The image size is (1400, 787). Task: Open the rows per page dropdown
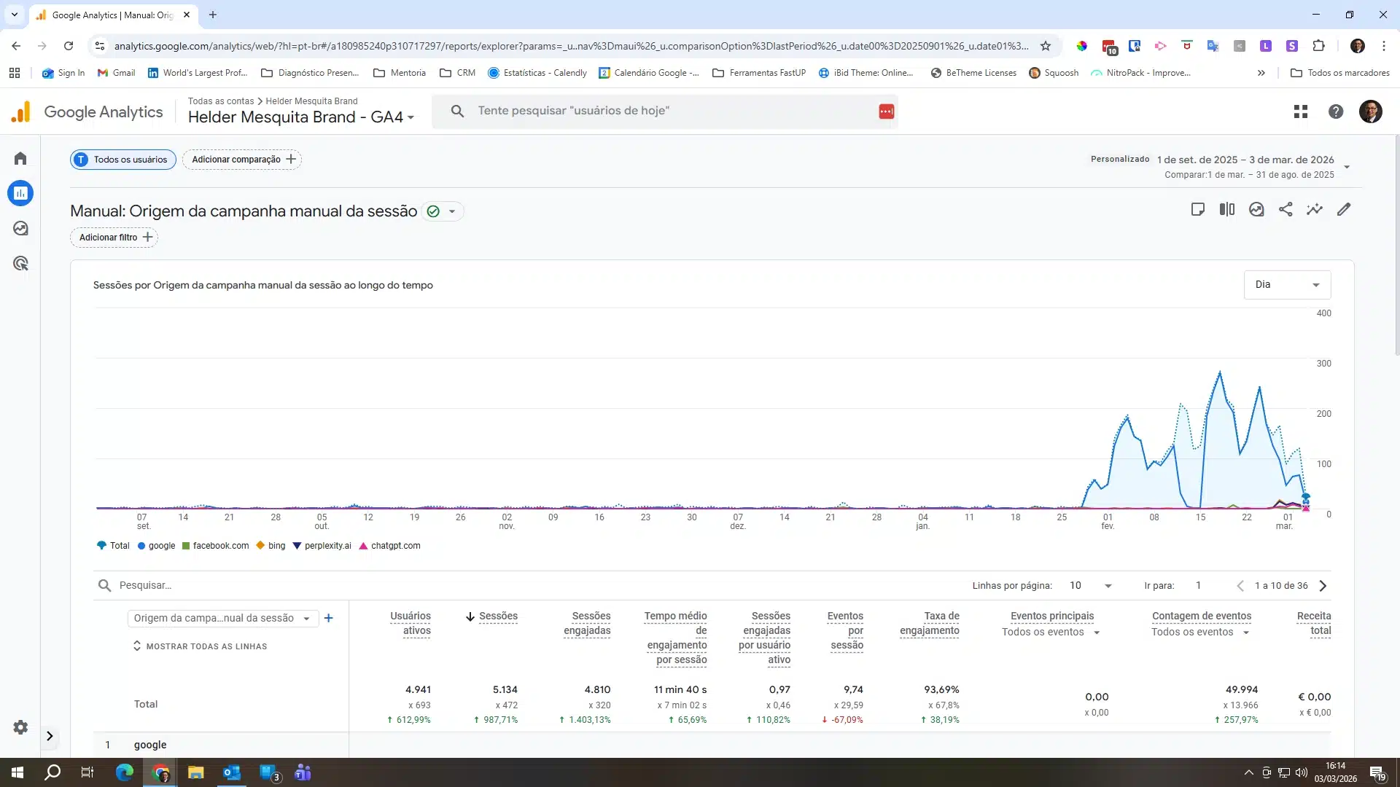pos(1091,586)
